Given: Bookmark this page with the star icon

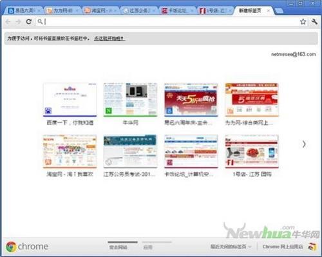Looking at the screenshot, I should (303, 21).
